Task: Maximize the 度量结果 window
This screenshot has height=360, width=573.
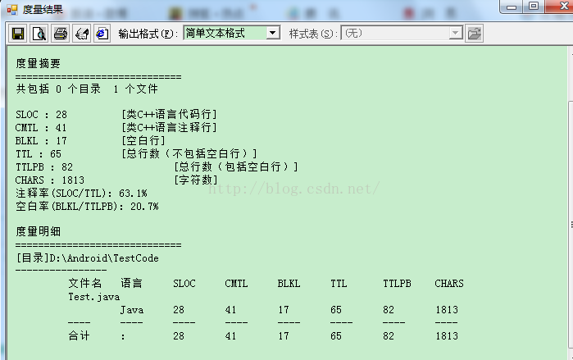Action: click(534, 7)
